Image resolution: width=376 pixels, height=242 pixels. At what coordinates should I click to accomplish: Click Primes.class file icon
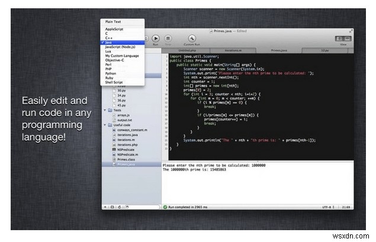coord(114,159)
